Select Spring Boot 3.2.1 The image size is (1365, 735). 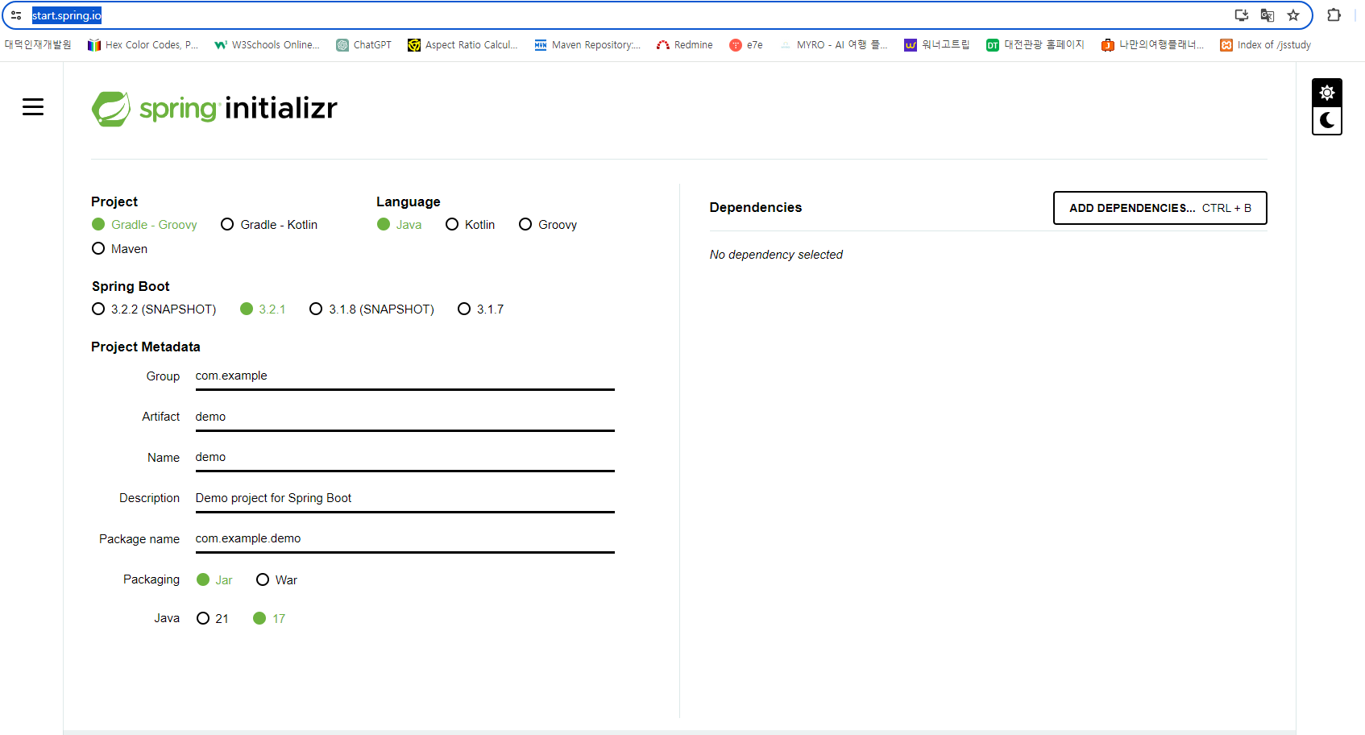click(x=263, y=309)
